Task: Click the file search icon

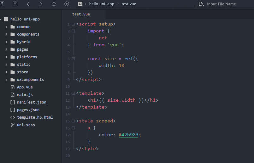Action: click(x=201, y=4)
